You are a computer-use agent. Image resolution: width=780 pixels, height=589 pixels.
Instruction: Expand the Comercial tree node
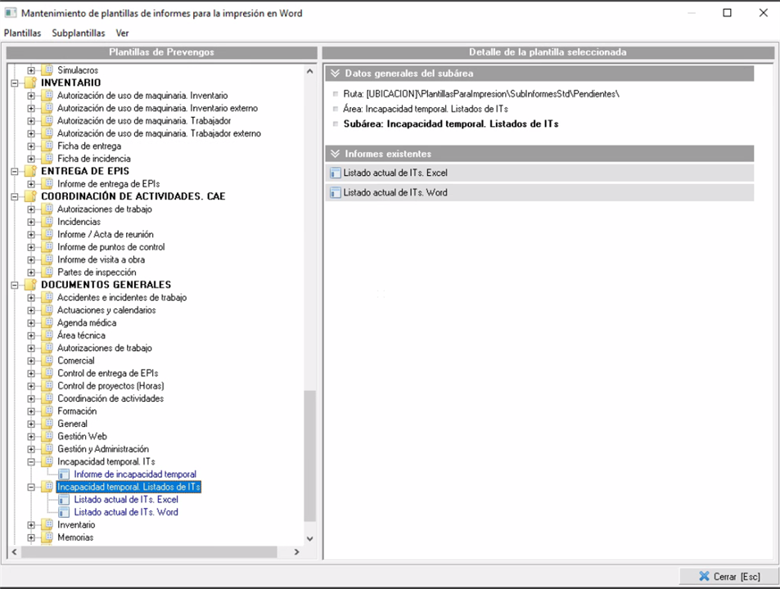(31, 361)
